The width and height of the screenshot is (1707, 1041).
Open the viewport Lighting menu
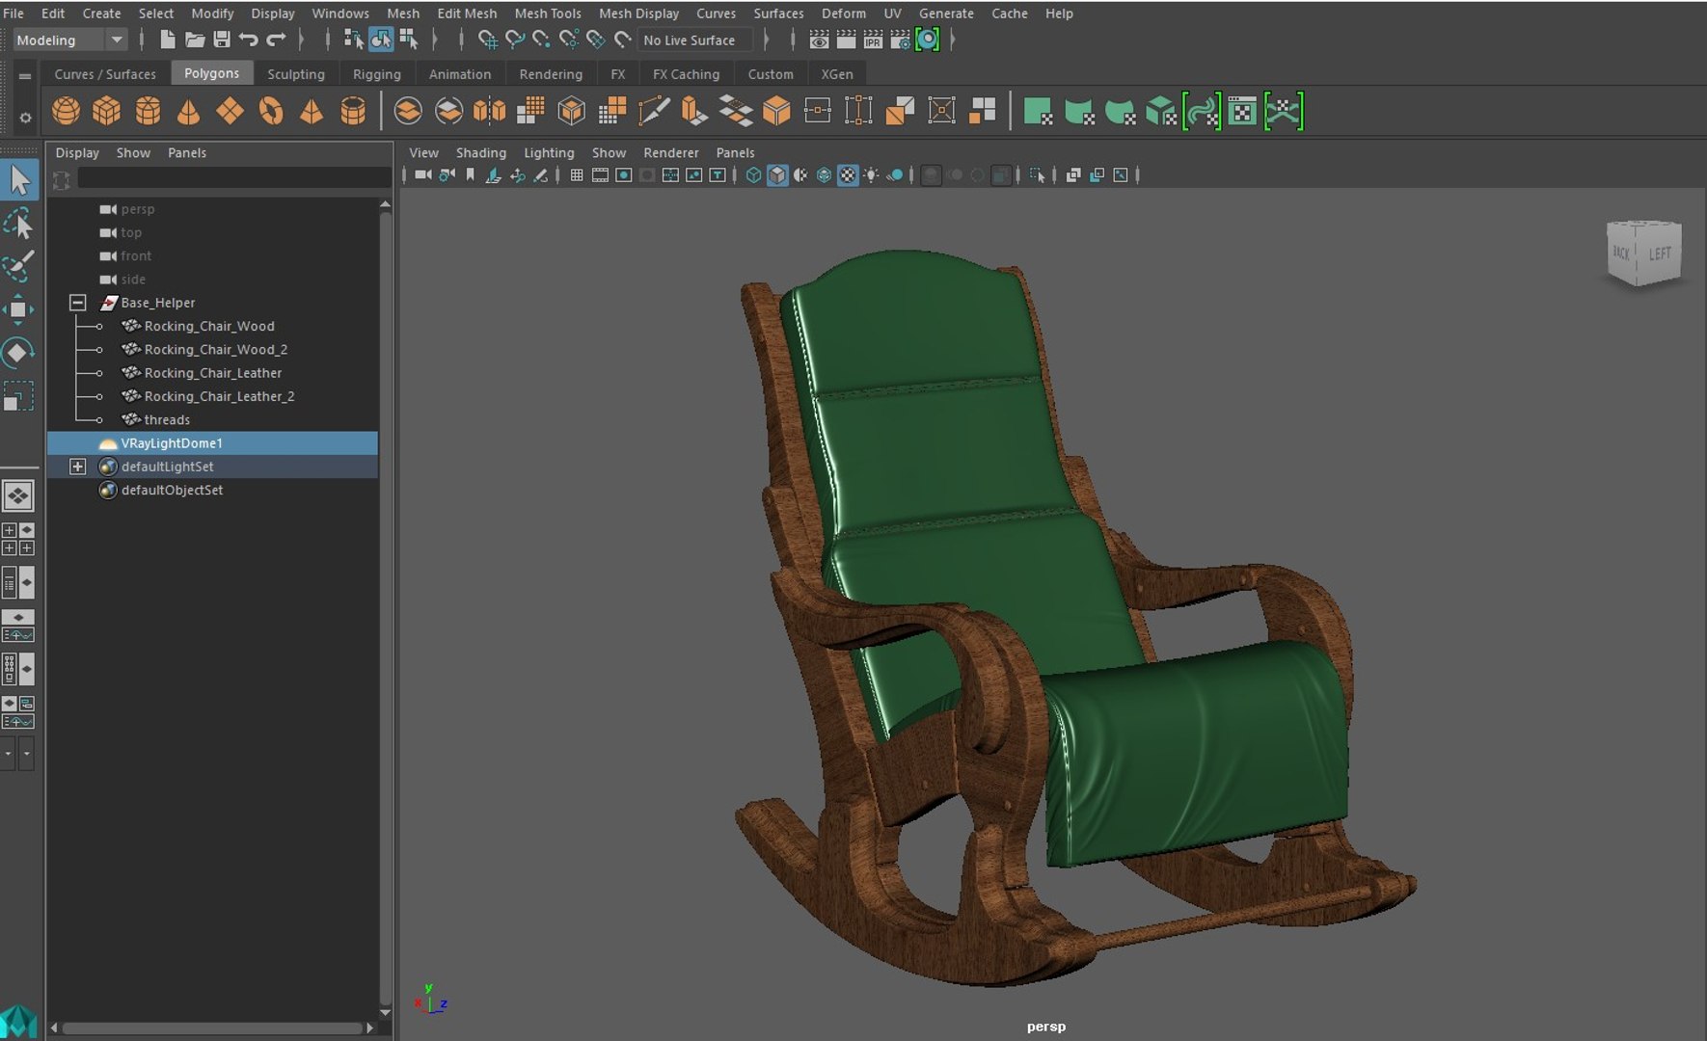[x=549, y=152]
